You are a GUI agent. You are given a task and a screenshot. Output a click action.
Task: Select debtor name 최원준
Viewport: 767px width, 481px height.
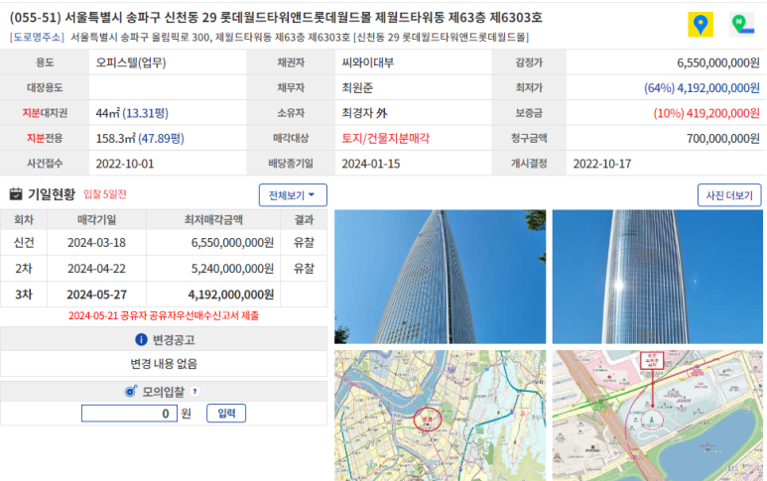click(x=357, y=88)
